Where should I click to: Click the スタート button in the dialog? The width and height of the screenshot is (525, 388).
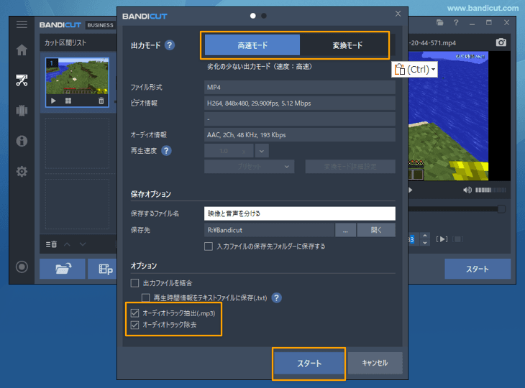click(309, 364)
